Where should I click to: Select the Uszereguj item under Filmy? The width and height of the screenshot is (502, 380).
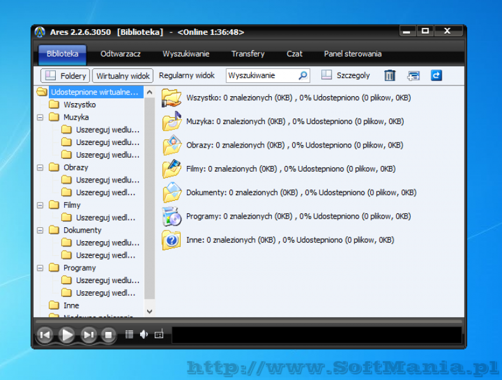coord(105,217)
